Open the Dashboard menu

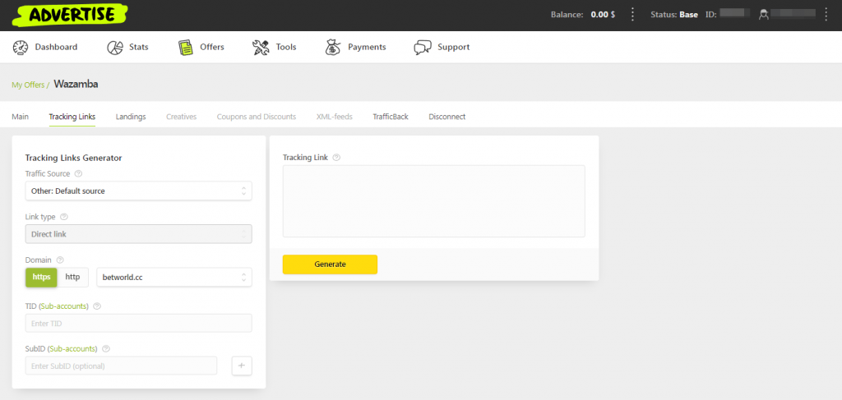(45, 47)
